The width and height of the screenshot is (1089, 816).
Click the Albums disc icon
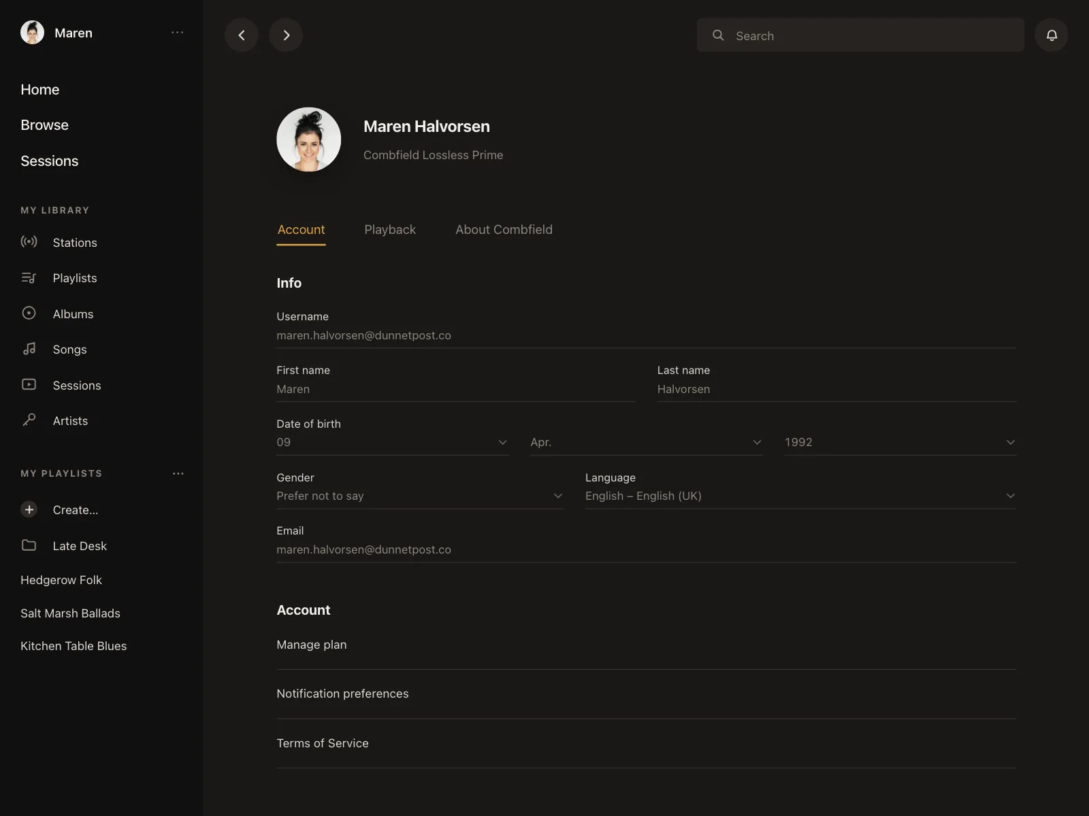[29, 313]
